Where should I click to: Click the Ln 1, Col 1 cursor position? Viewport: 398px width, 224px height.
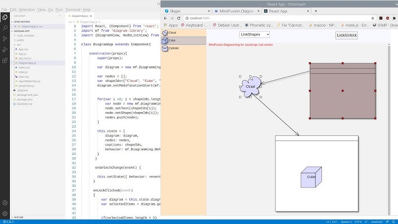(331, 222)
